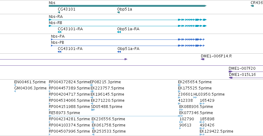Image resolution: width=263 pixels, height=136 pixels.
Task: Click the hbs-PB label
Action: pyautogui.click(x=57, y=43)
